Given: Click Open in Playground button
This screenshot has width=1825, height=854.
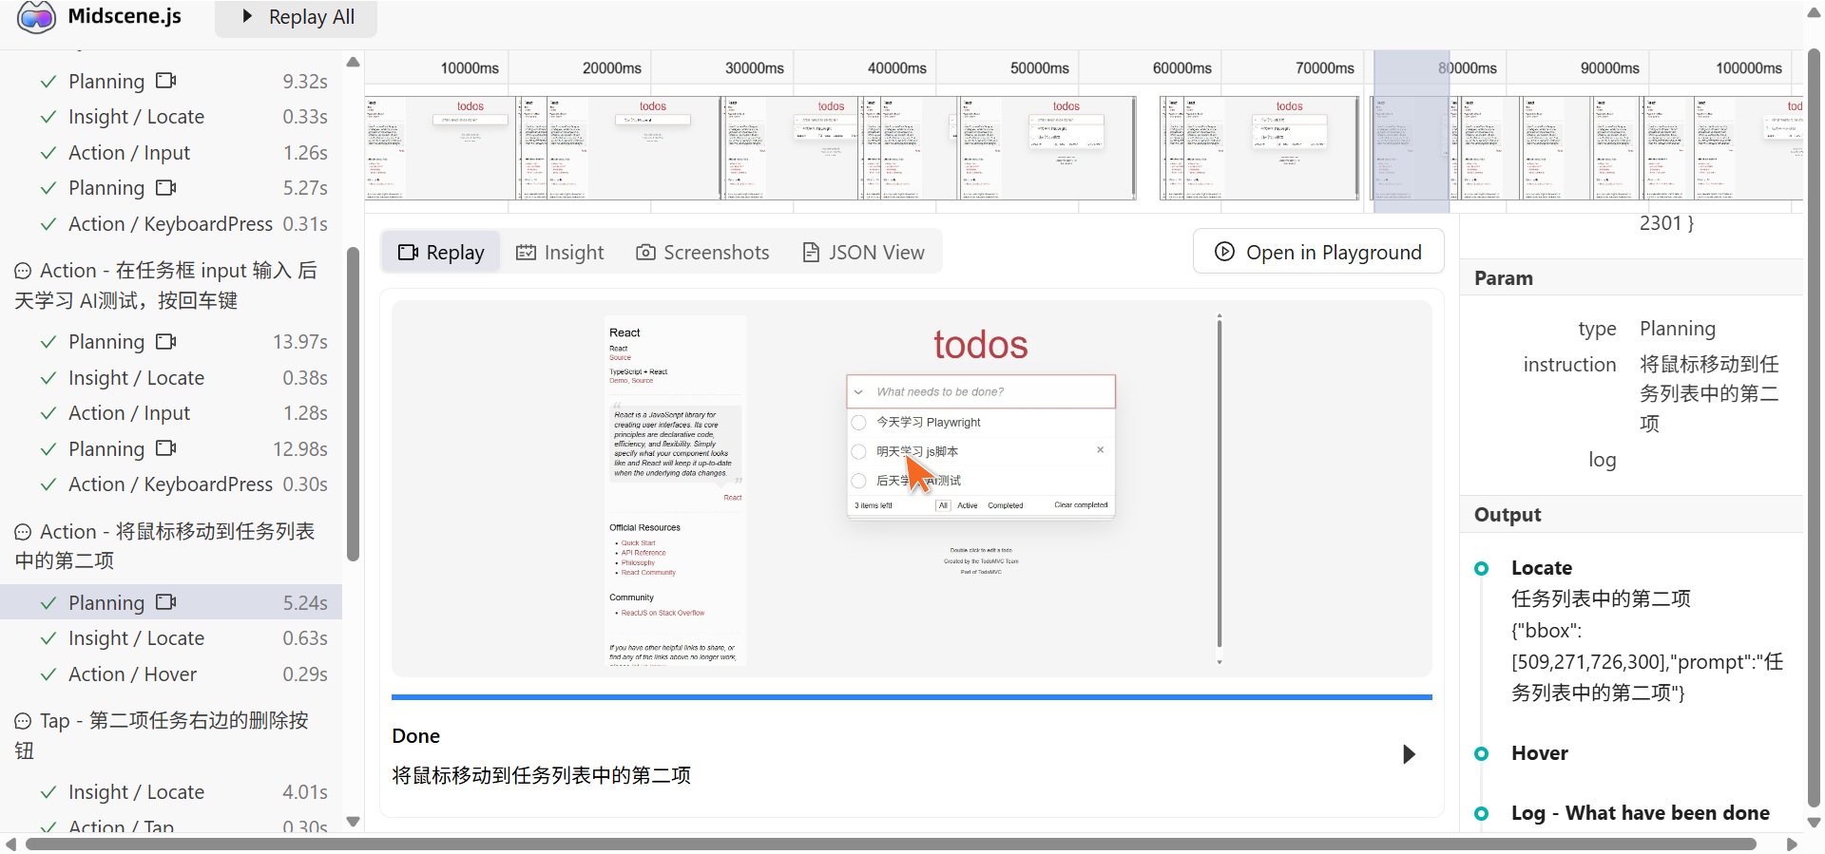Looking at the screenshot, I should (1318, 252).
